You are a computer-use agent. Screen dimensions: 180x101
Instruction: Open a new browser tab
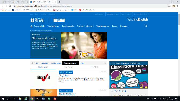59,2
